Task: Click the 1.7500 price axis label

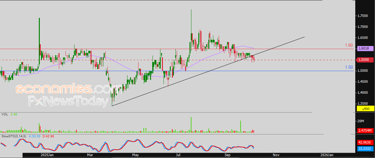Action: (x=362, y=16)
